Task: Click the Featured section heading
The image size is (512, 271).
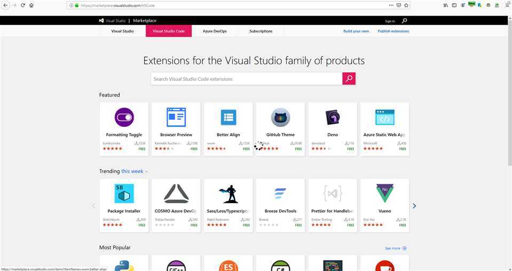Action: pos(109,95)
